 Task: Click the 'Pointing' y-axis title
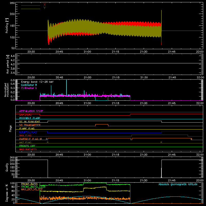coord(7,25)
